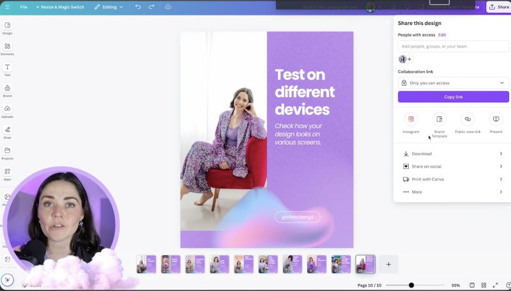Check cloud save status icon

tap(168, 7)
